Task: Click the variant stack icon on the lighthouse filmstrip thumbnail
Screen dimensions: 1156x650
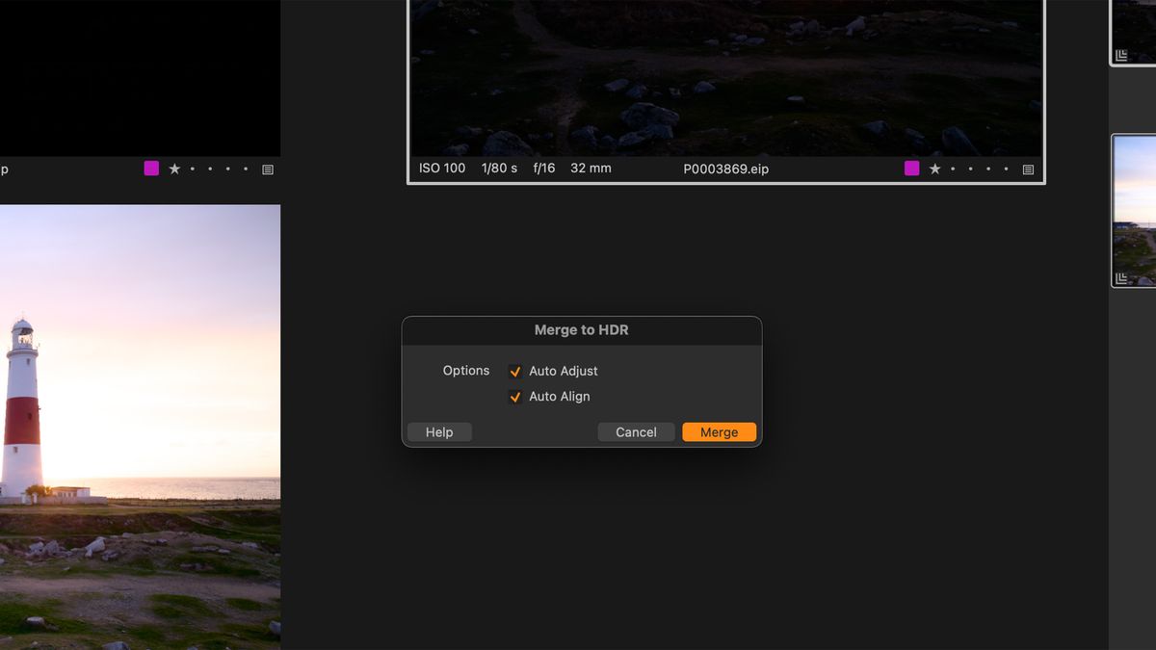Action: (x=1119, y=277)
